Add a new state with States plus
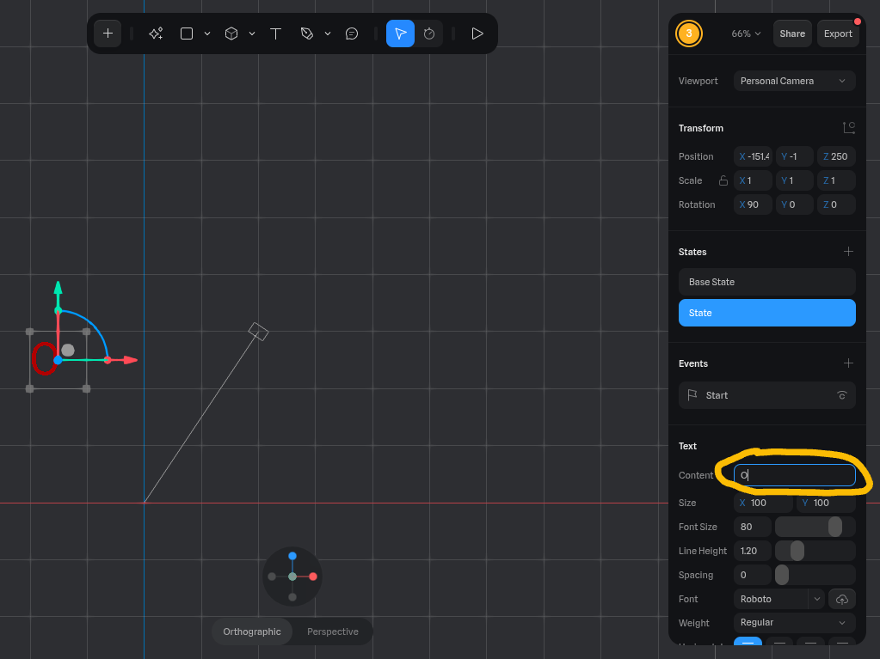The height and width of the screenshot is (659, 880). 848,252
